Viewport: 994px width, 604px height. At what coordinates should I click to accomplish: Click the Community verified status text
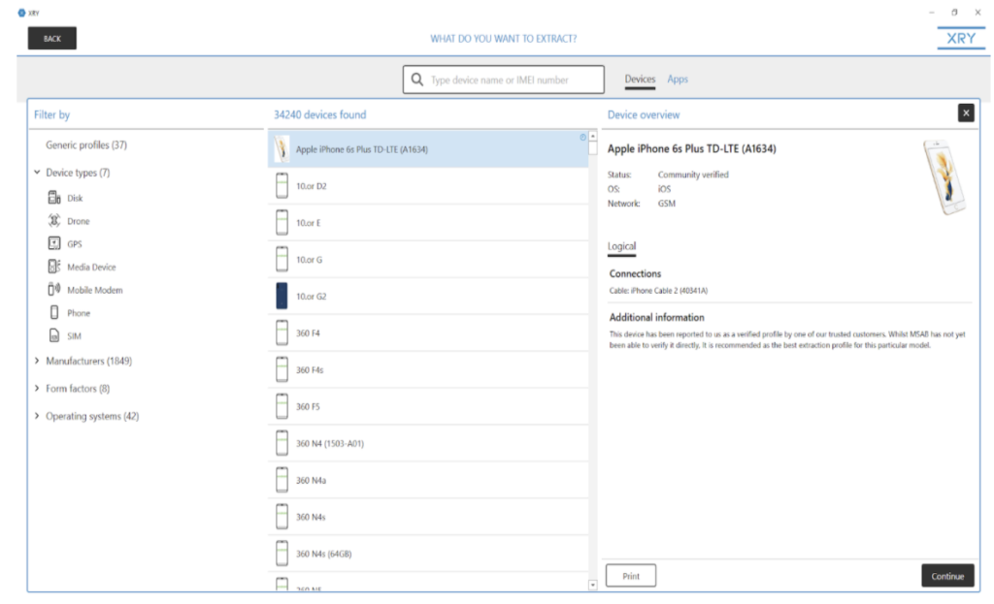tap(693, 175)
